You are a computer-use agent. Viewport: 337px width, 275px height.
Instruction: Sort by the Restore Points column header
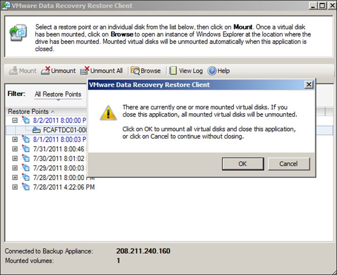[x=28, y=111]
